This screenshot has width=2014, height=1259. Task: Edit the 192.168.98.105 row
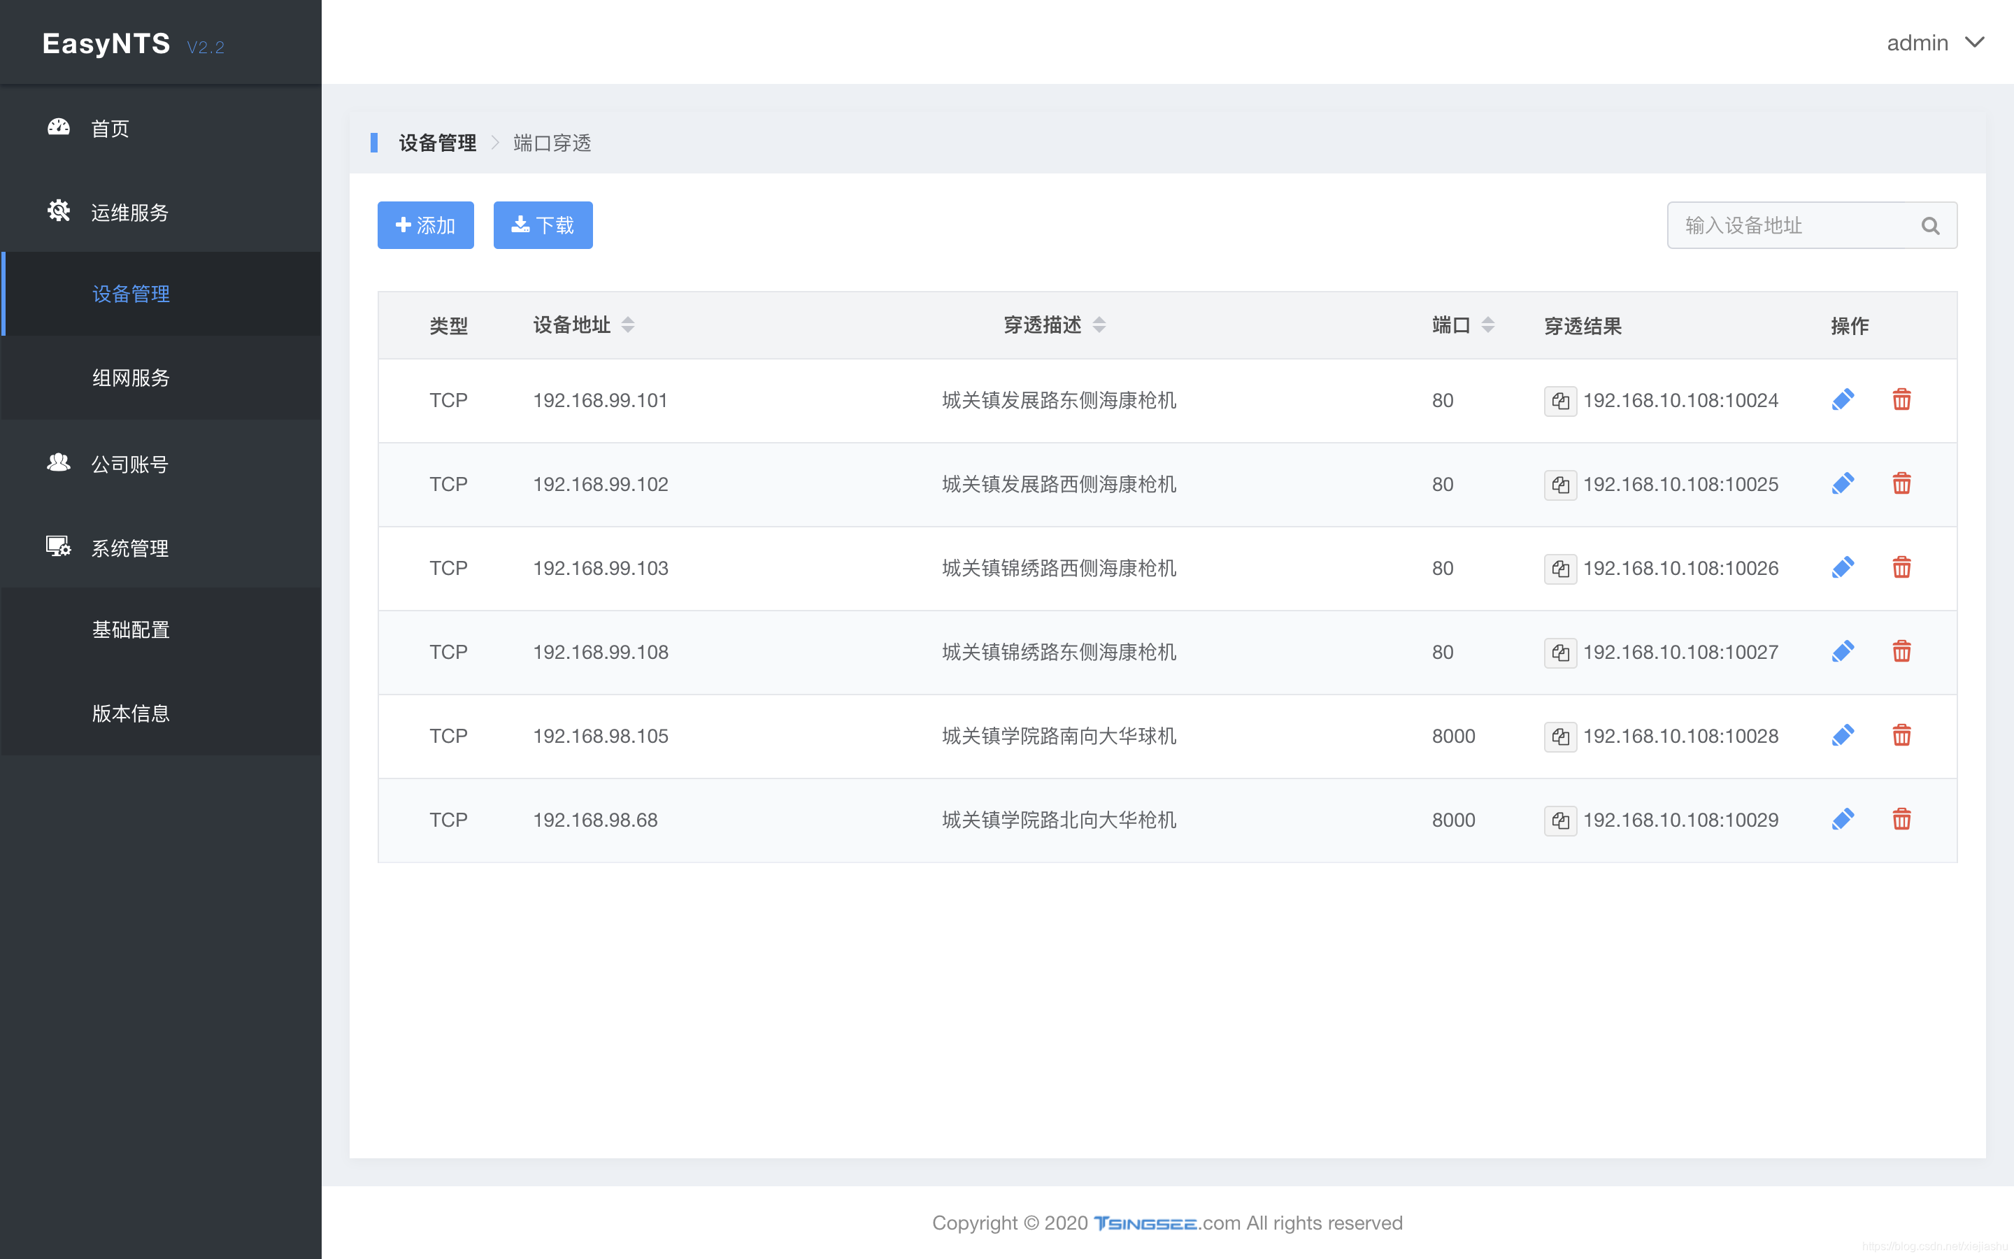click(x=1843, y=735)
